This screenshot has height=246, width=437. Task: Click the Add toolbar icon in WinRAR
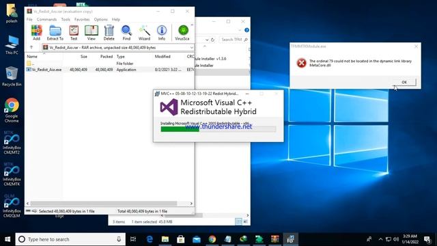[x=36, y=33]
